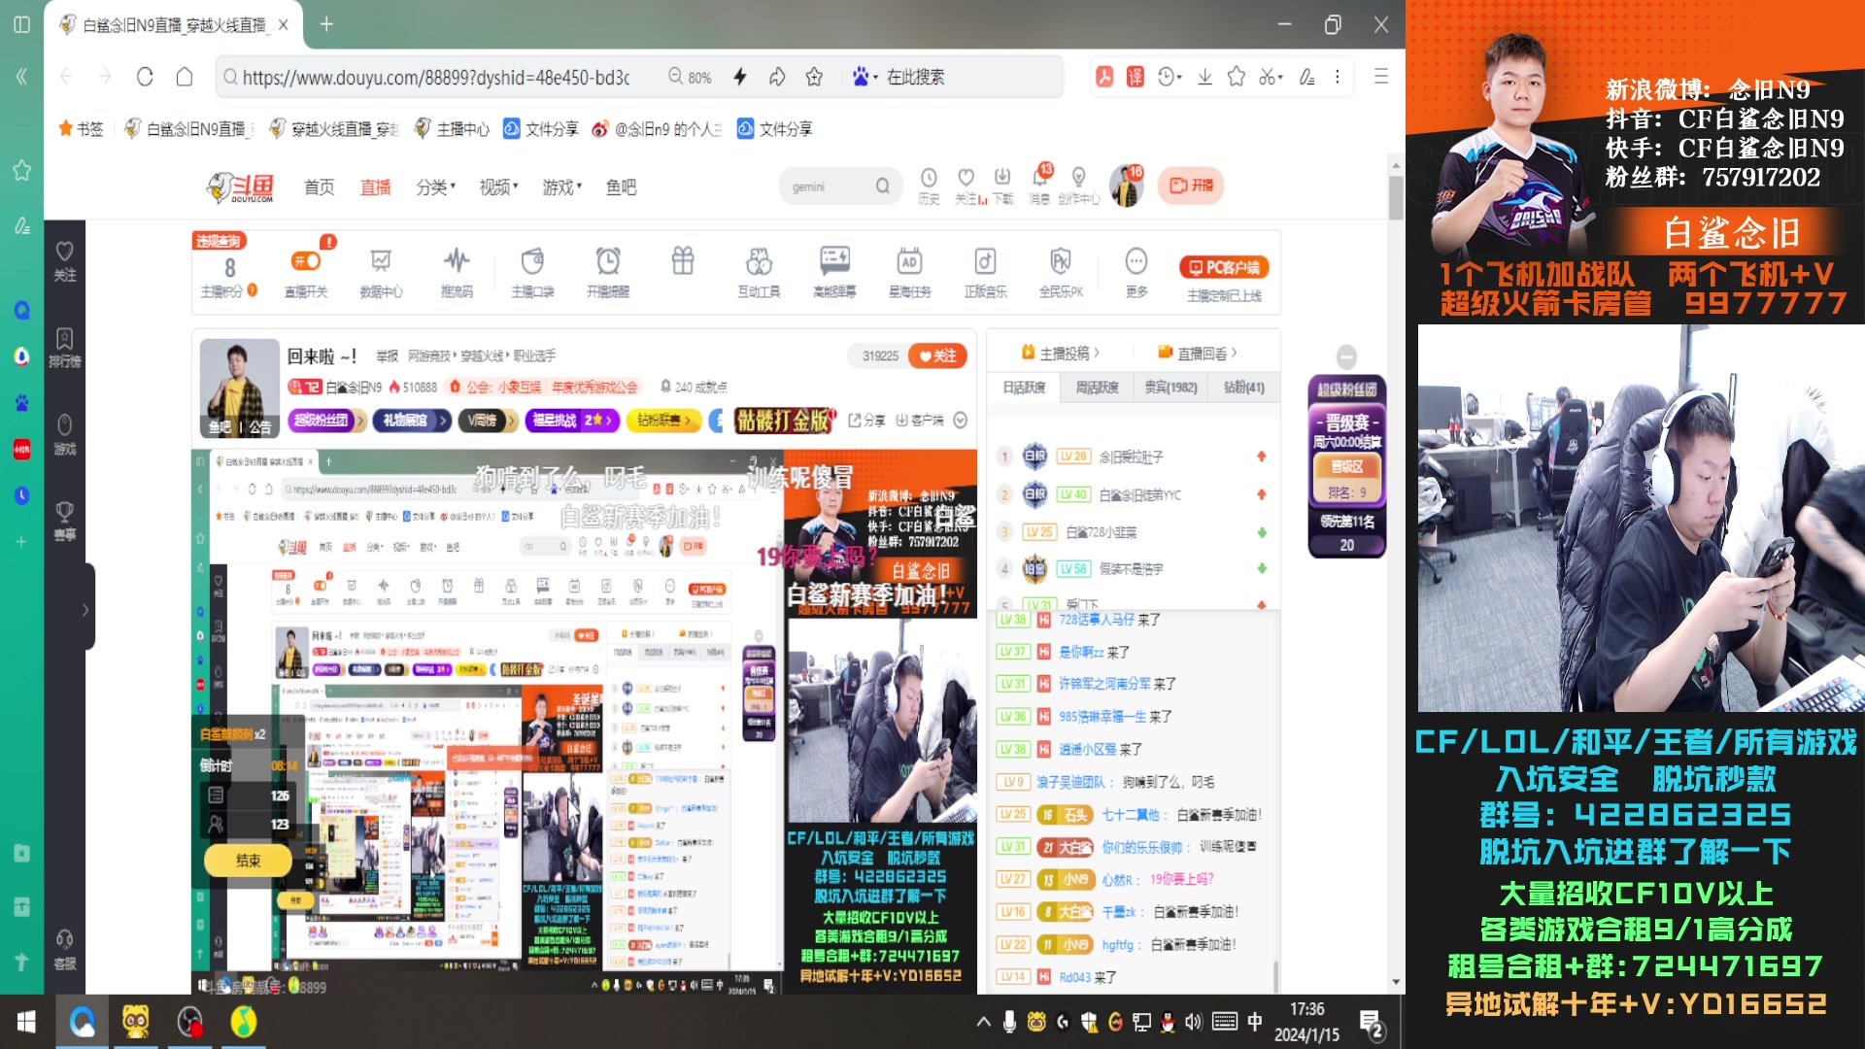
Task: Click the 开播 start broadcast button
Action: (x=1190, y=185)
